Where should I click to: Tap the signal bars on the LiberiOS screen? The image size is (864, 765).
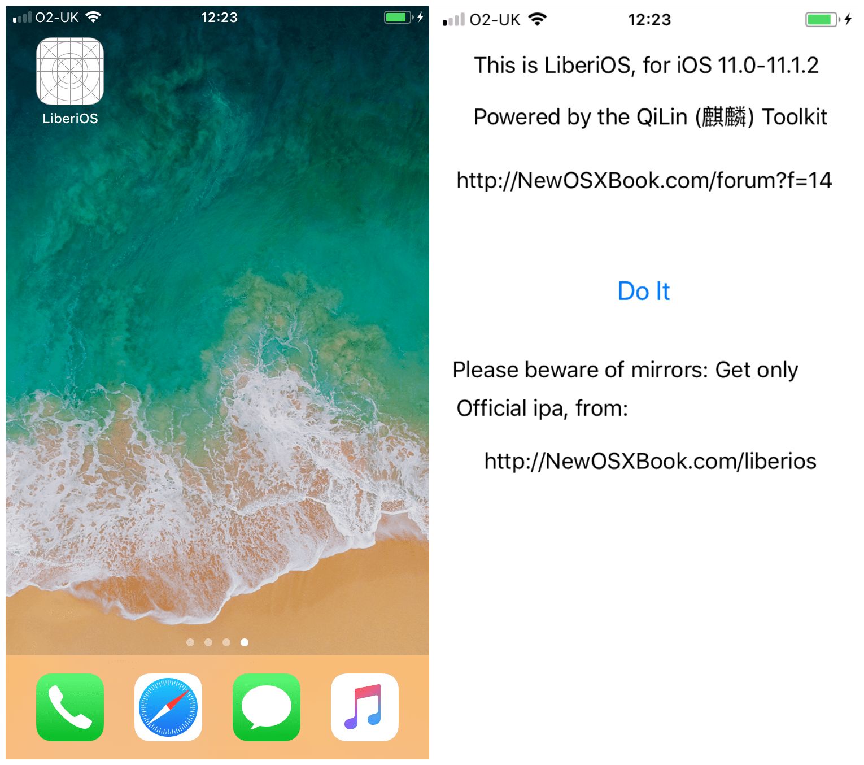453,20
